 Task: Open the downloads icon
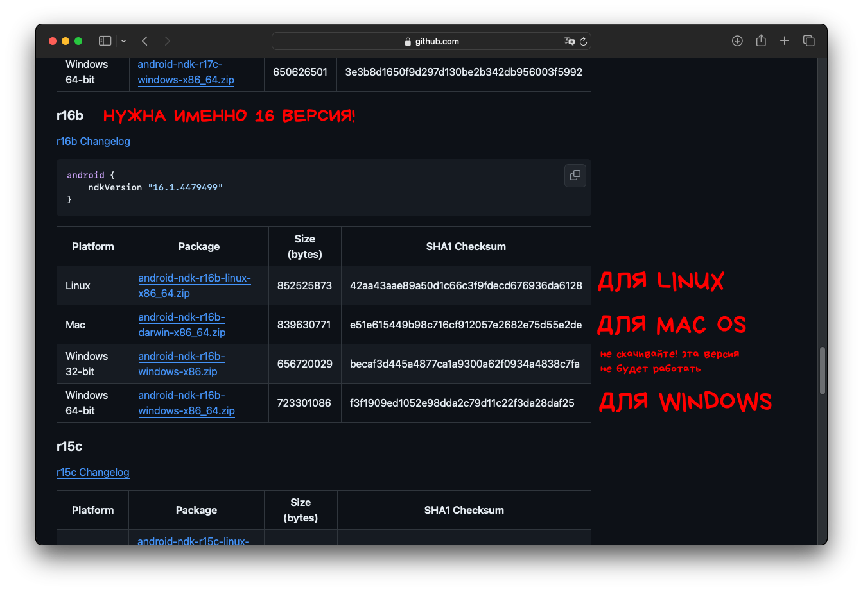pyautogui.click(x=737, y=41)
